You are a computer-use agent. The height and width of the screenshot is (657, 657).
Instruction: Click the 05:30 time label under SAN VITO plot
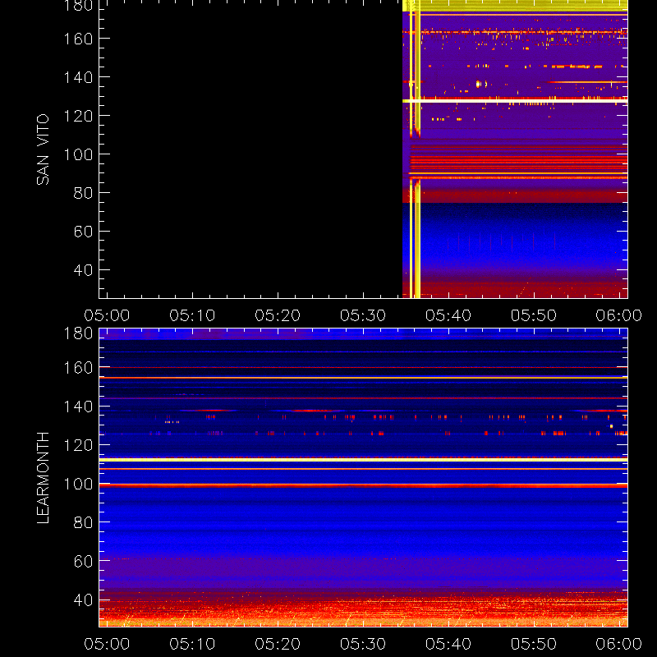coord(363,315)
